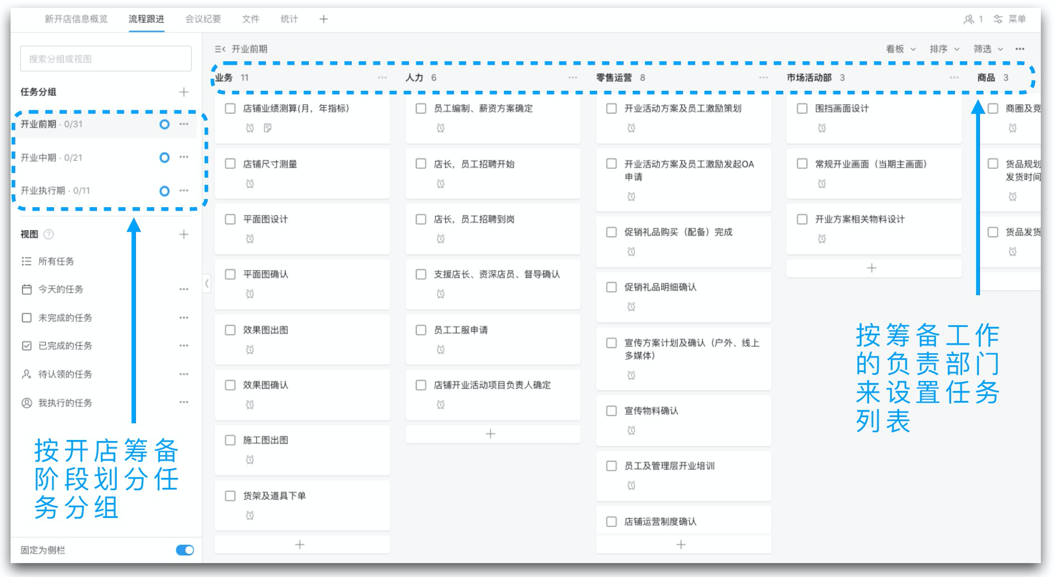This screenshot has width=1057, height=577.
Task: Set reminder alarm on 员工工服申请 card
Action: 440,350
